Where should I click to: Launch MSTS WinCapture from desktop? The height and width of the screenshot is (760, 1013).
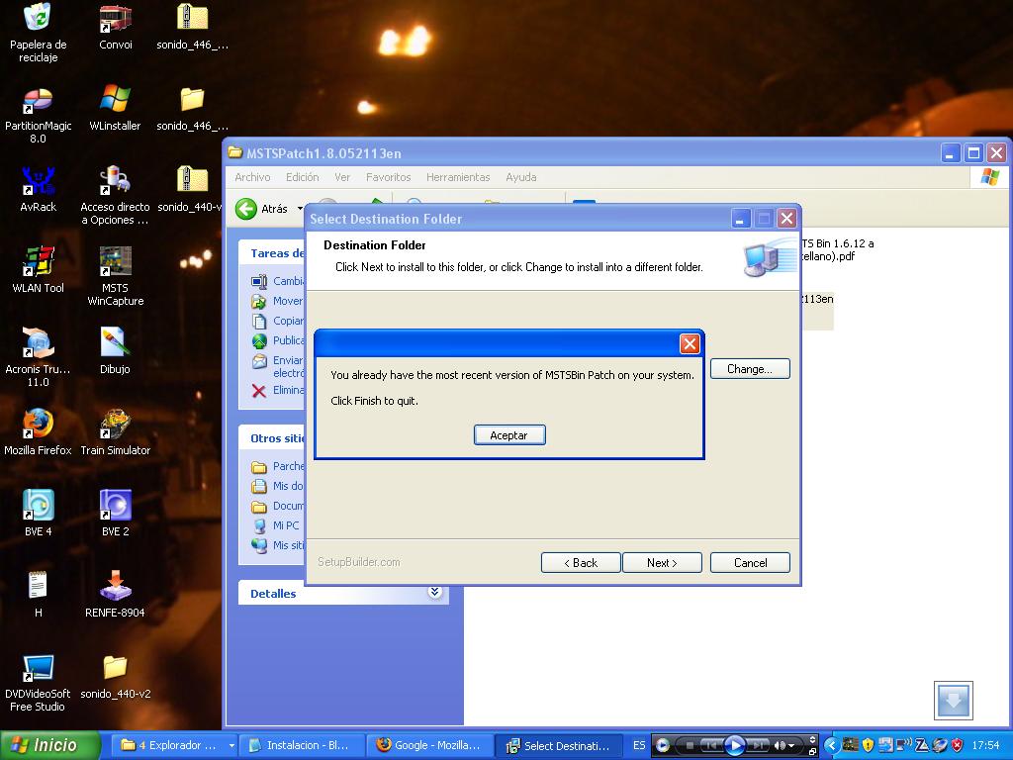pos(115,263)
